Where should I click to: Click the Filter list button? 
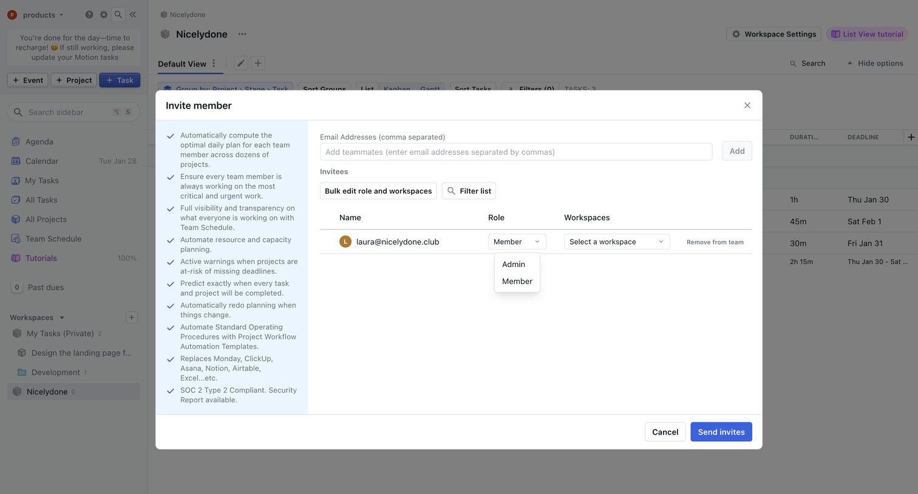coord(469,191)
